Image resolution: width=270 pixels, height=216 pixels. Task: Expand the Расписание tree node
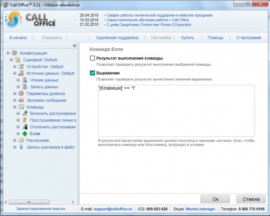[x=15, y=140]
